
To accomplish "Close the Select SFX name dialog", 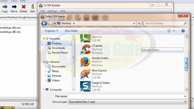I will [183, 15].
